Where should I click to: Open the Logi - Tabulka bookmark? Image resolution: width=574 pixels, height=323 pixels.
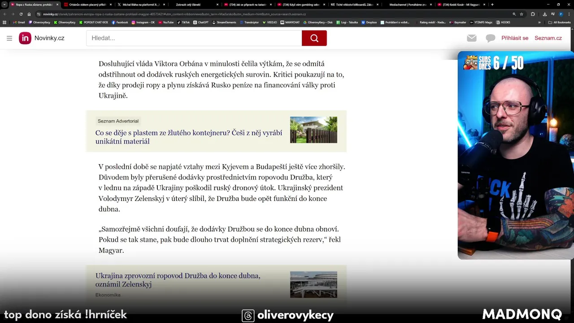pos(347,22)
